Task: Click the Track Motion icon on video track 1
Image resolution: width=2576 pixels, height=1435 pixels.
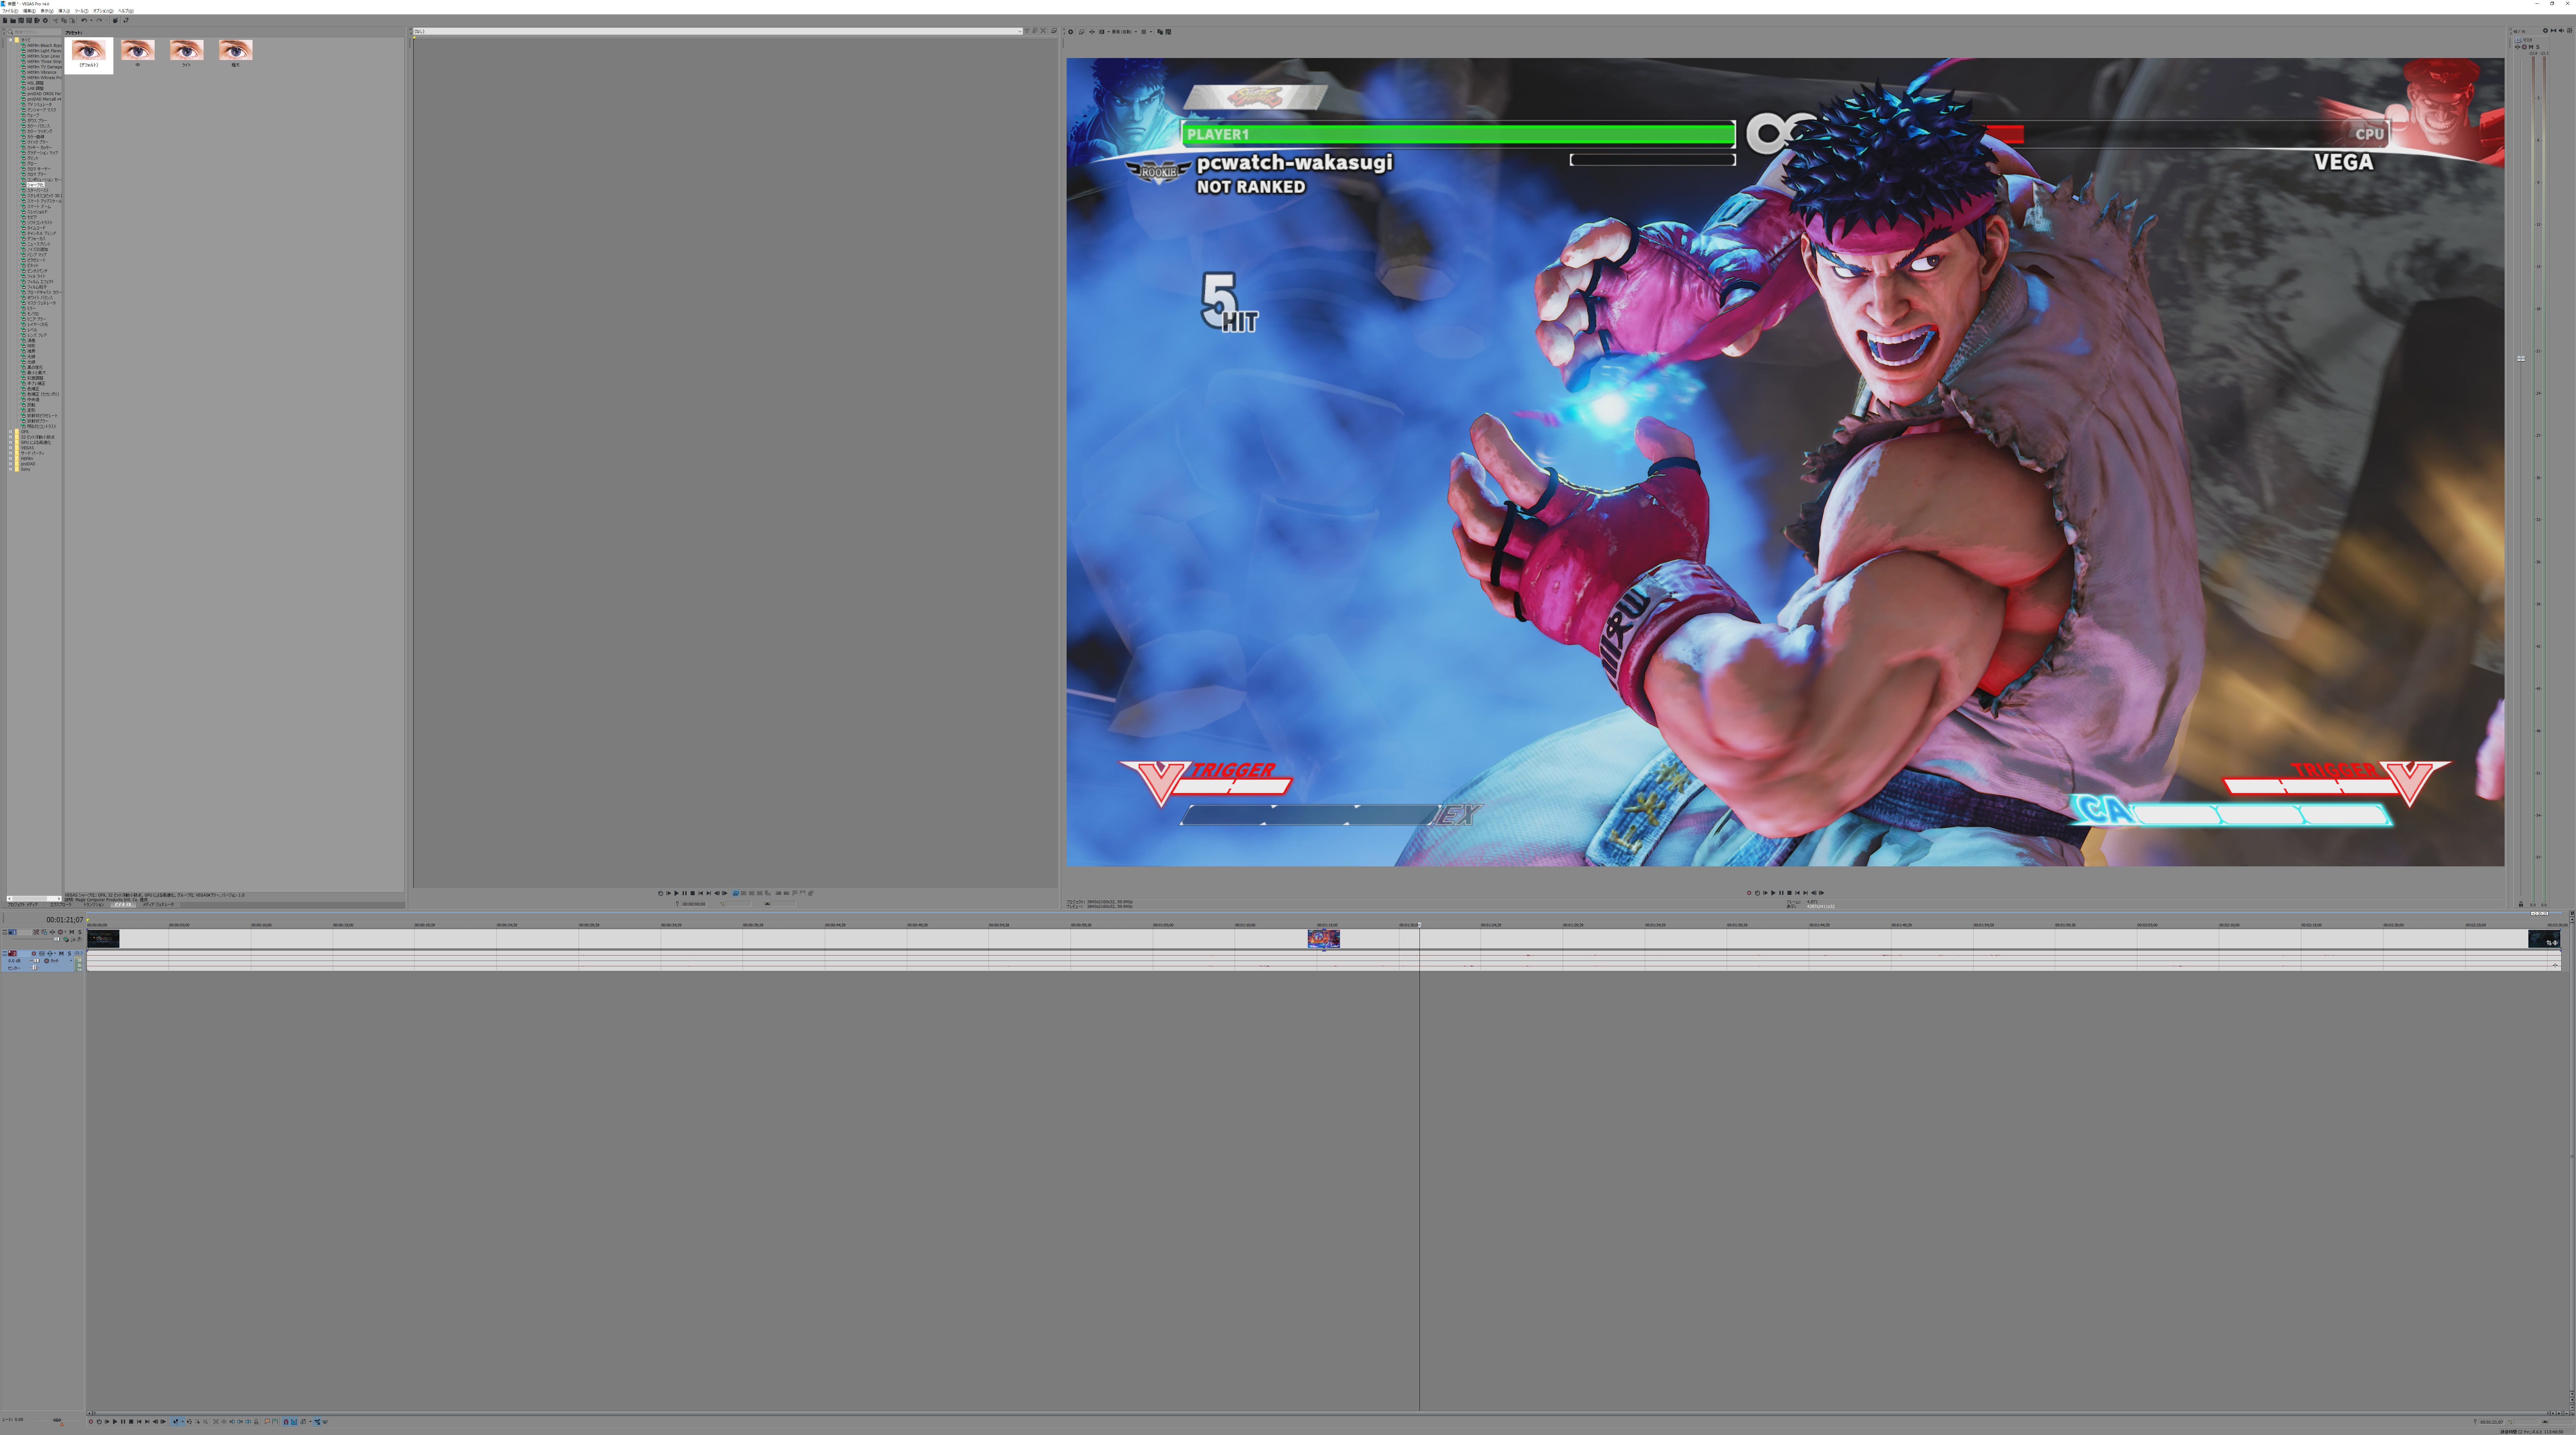Action: click(x=36, y=932)
